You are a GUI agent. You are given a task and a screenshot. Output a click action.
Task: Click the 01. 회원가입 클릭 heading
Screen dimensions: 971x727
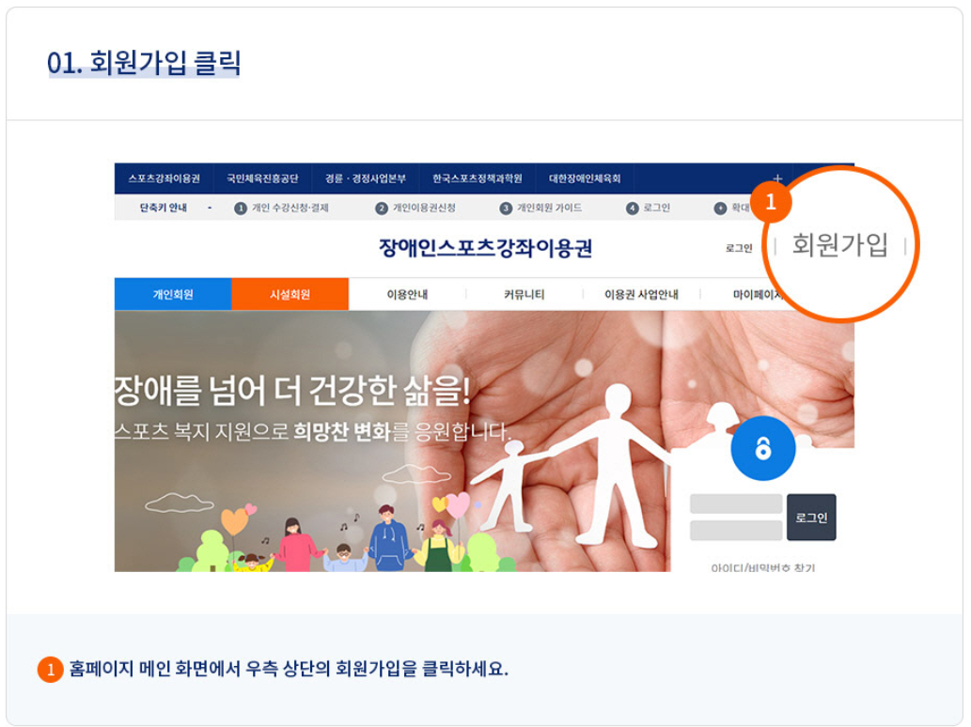click(144, 63)
